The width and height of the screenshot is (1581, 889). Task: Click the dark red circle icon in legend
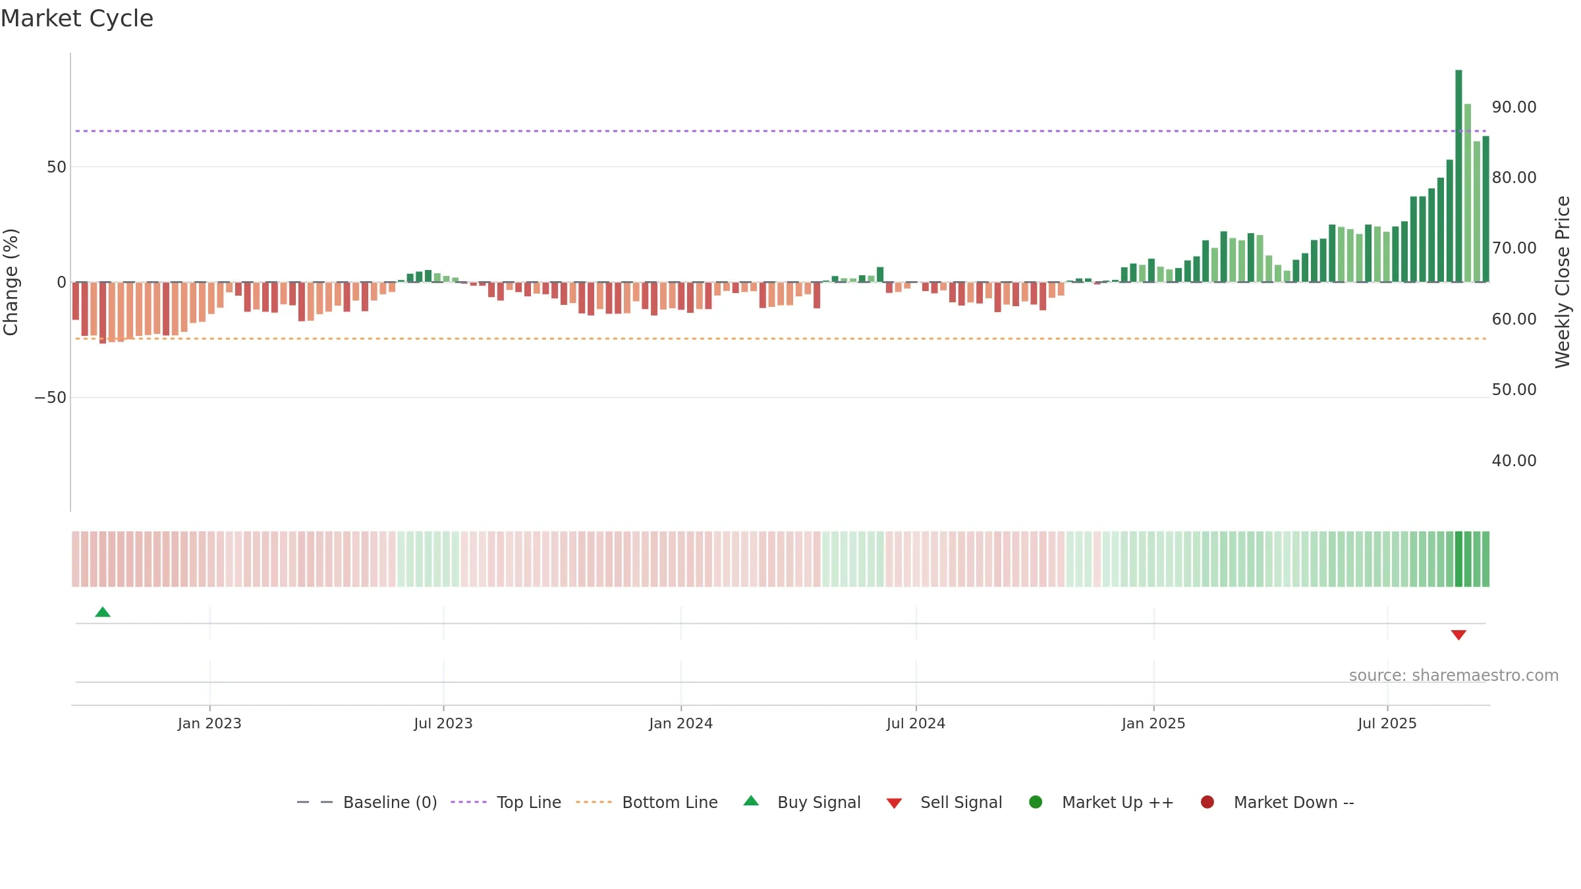(x=1207, y=802)
